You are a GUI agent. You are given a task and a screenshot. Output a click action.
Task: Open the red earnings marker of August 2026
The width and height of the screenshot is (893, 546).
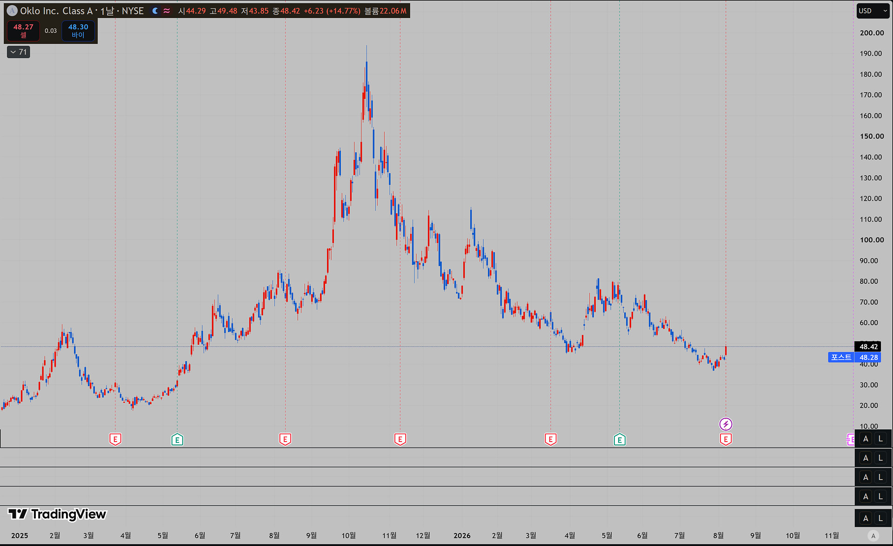(x=726, y=439)
